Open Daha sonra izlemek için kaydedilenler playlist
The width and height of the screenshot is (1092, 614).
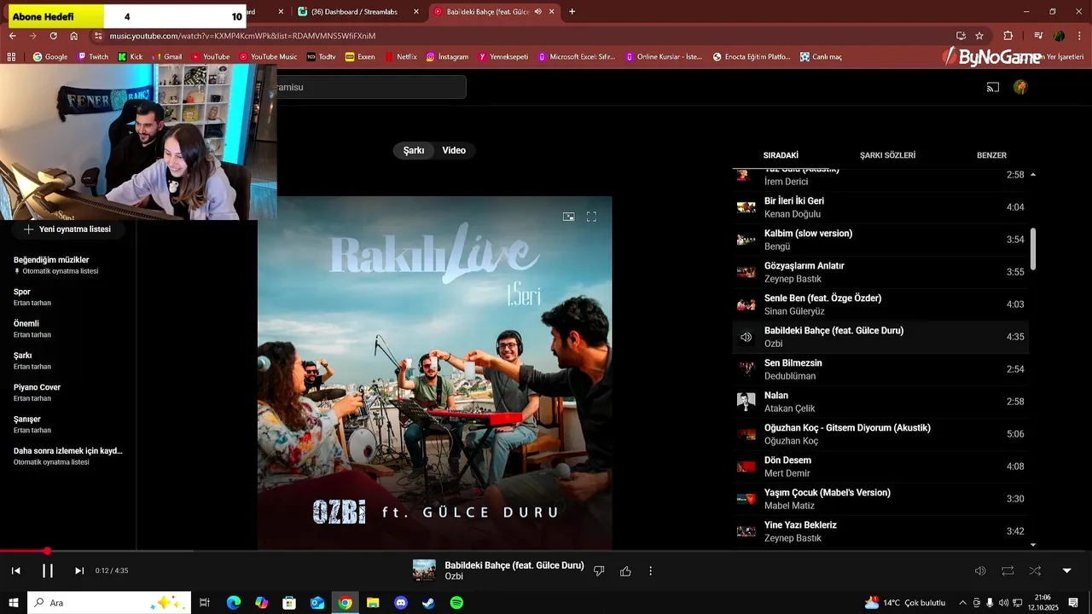tap(68, 456)
